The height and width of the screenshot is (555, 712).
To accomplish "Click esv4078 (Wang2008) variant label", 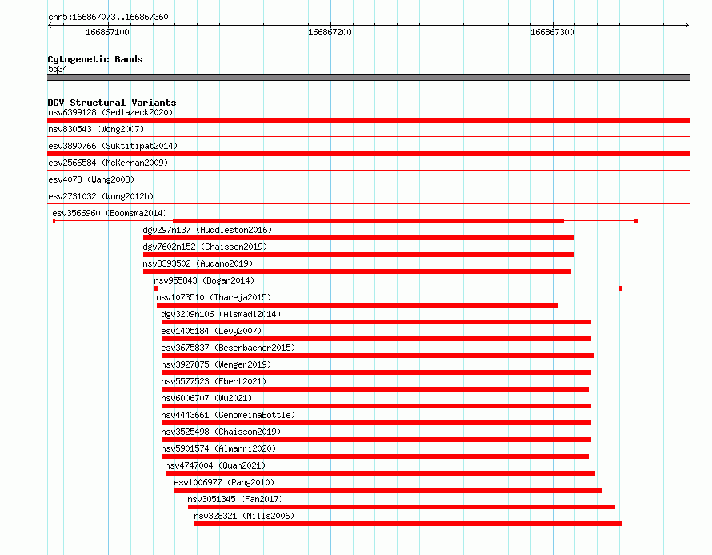I will 91,179.
